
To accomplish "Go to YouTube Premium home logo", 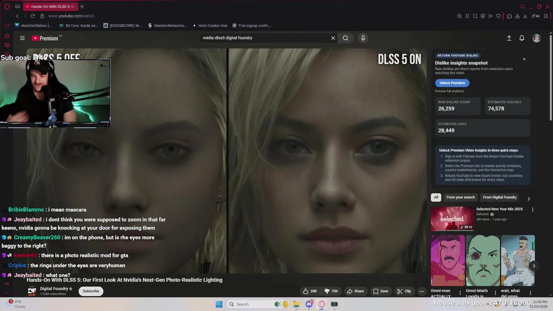I will 45,38.
